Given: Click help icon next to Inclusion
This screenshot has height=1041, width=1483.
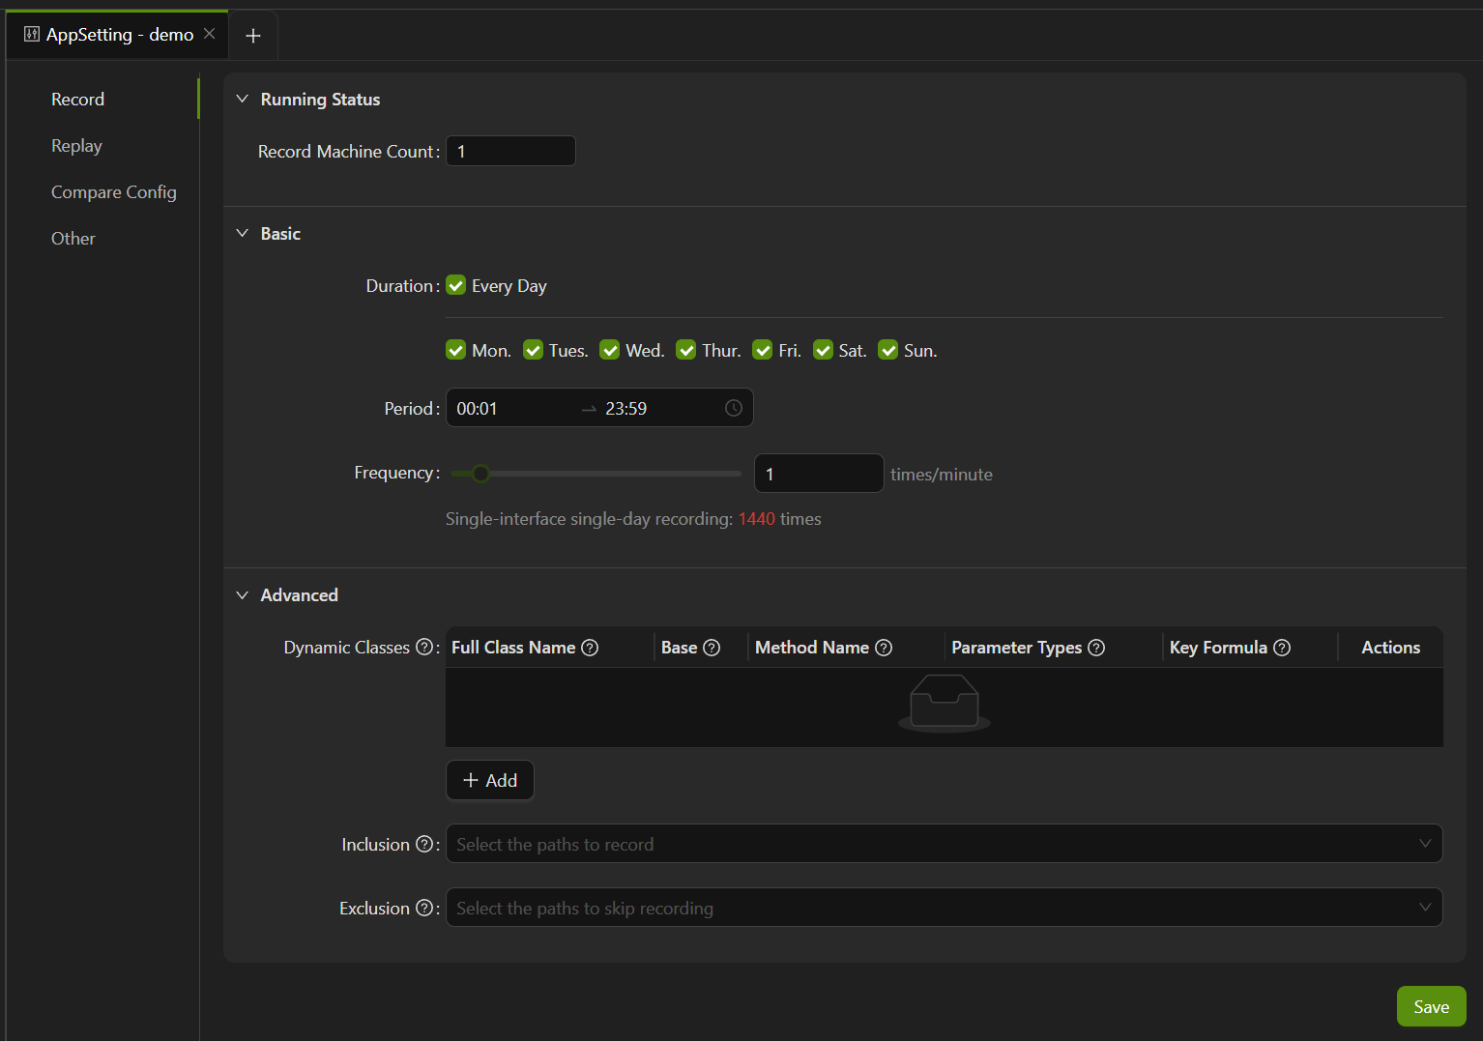Looking at the screenshot, I should (x=424, y=845).
